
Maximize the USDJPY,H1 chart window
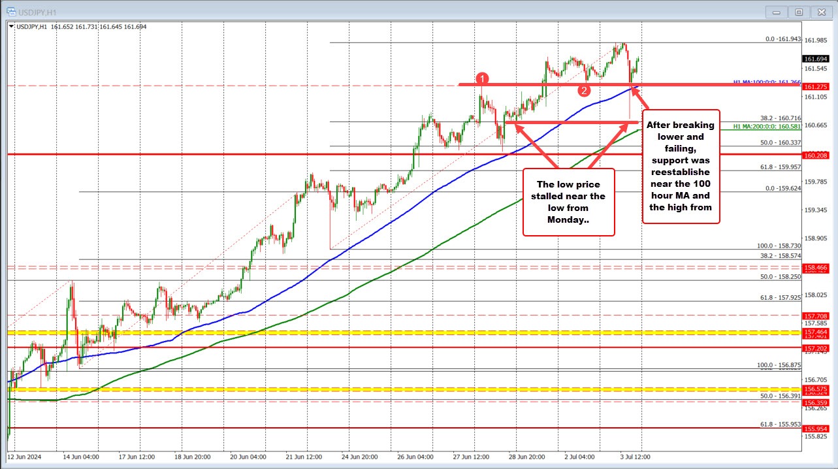tap(799, 11)
